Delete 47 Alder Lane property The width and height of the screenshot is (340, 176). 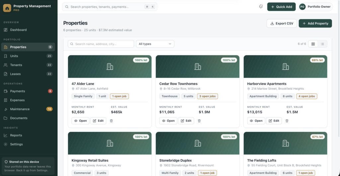(111, 121)
